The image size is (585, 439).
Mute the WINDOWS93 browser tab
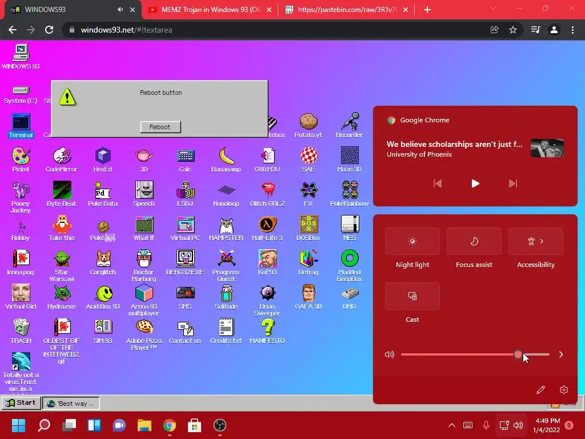click(120, 10)
